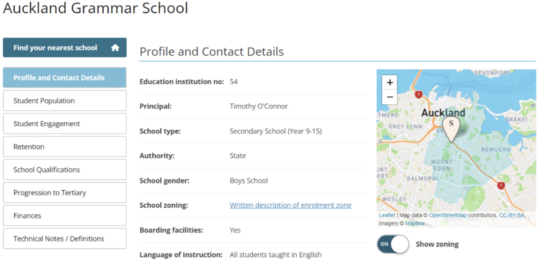View the School Qualifications section

point(64,170)
